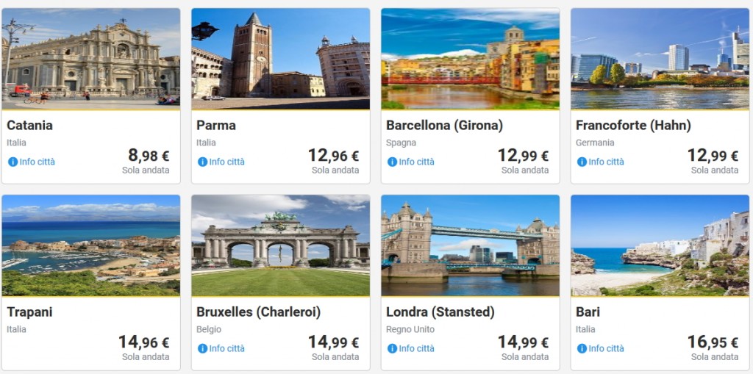This screenshot has width=753, height=374.
Task: Open the Frankfurt skyline photo
Action: pos(660,59)
